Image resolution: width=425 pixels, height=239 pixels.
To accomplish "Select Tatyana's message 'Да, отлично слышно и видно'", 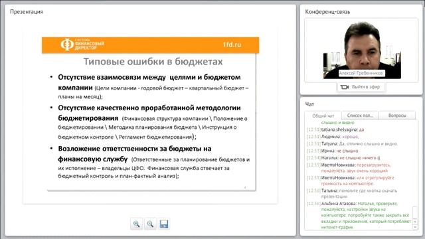I will 353,144.
